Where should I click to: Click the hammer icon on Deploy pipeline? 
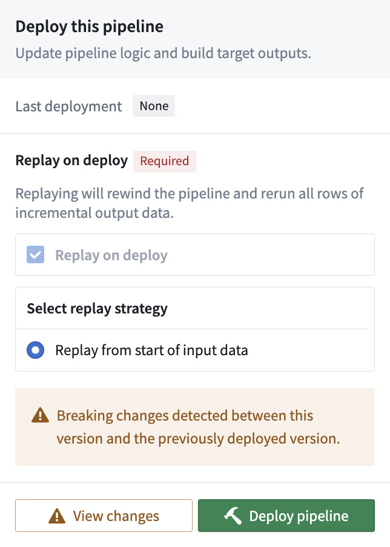click(233, 516)
